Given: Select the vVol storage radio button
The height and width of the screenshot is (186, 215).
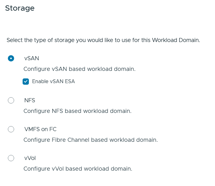Looking at the screenshot, I should pos(11,158).
